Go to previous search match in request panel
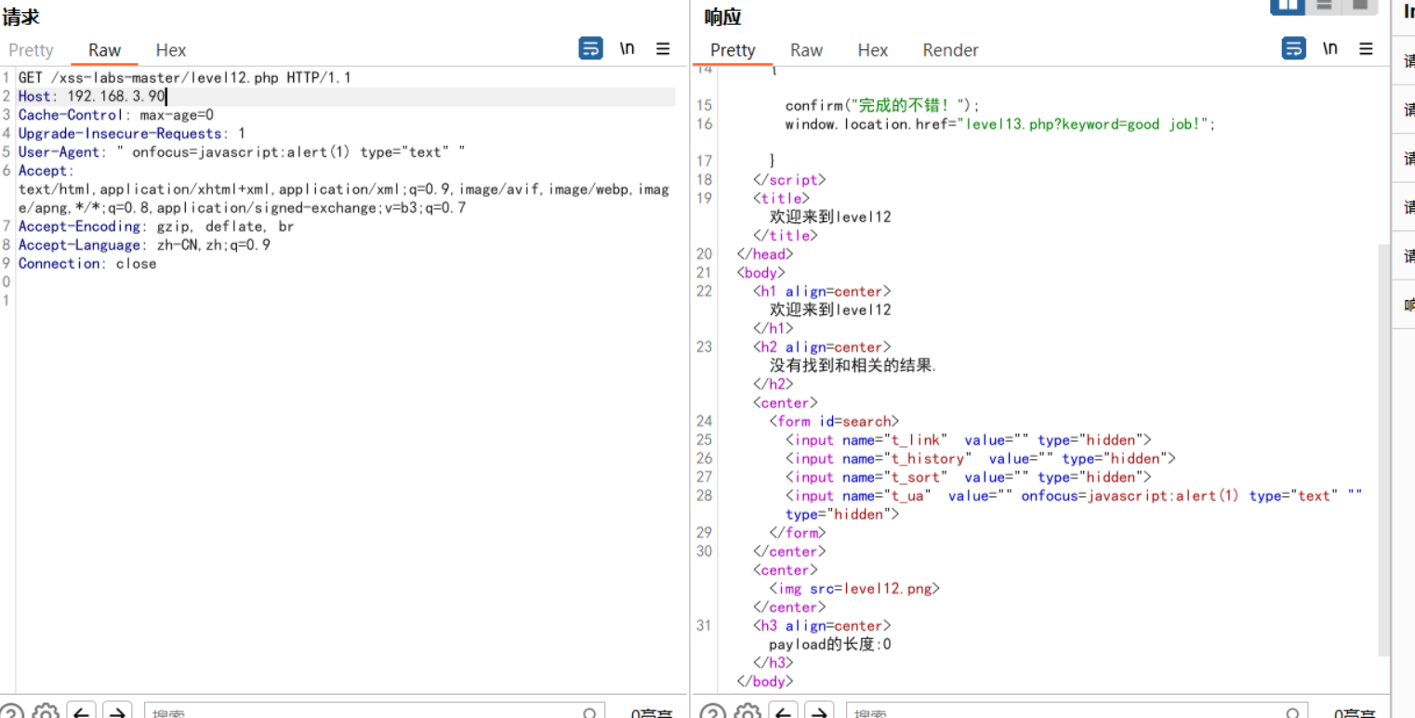Viewport: 1415px width, 718px height. pyautogui.click(x=82, y=711)
